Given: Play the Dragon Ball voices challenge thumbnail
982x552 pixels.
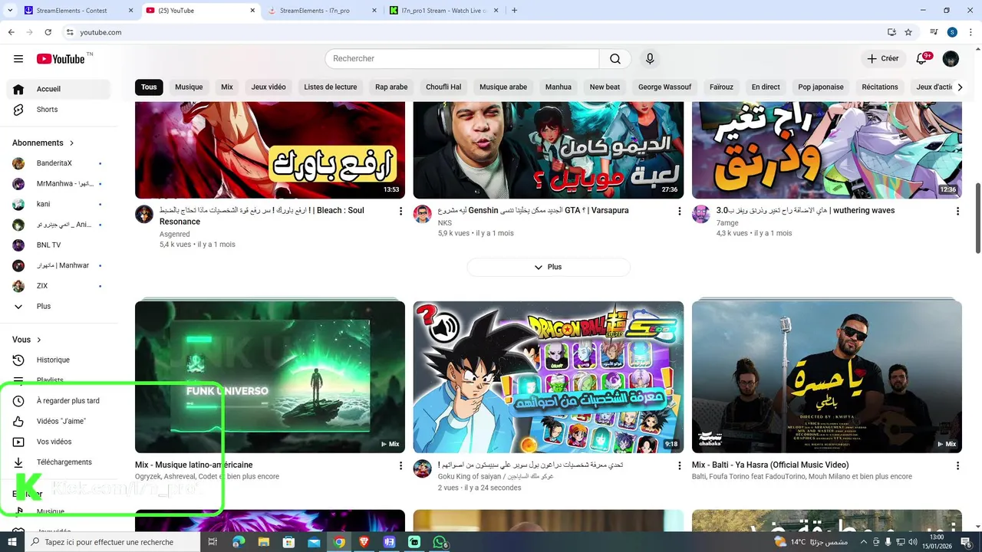Looking at the screenshot, I should pyautogui.click(x=549, y=376).
